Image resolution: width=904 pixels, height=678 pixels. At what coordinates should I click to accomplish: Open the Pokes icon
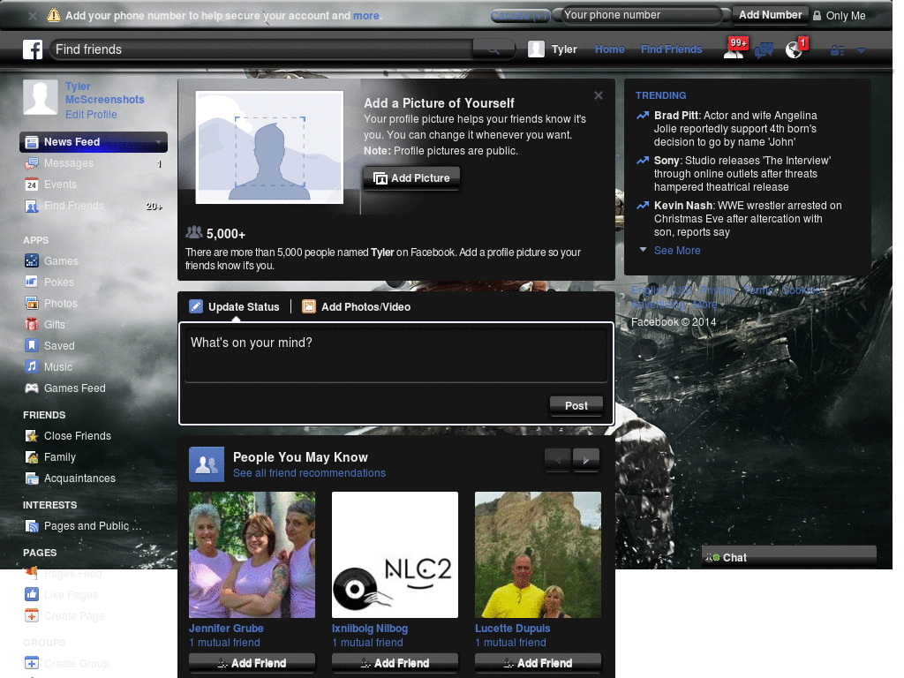tap(32, 282)
